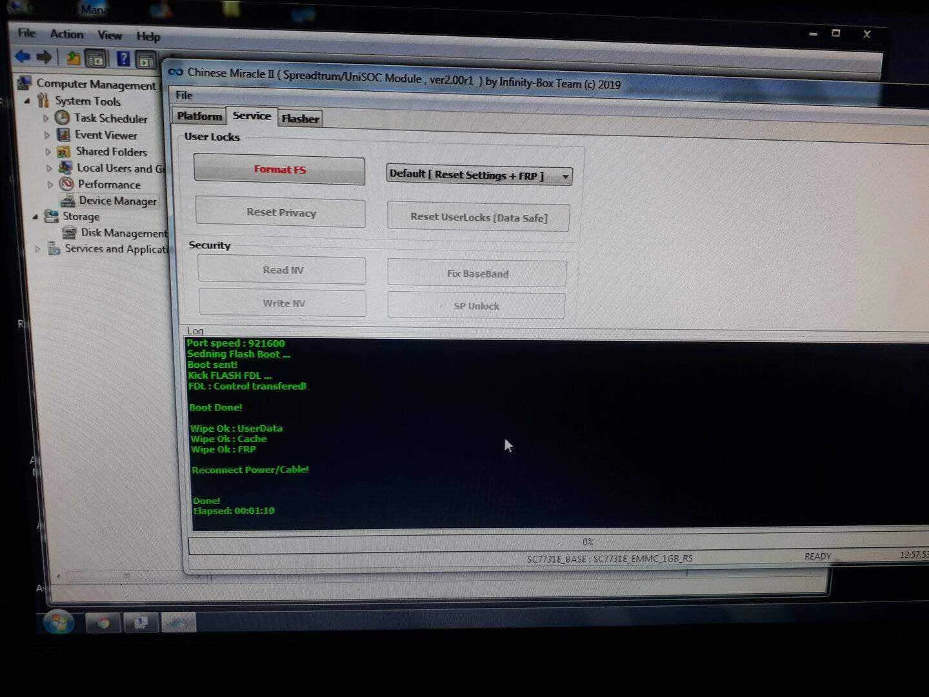This screenshot has height=697, width=929.
Task: Open the File menu in Chinese Miracle II
Action: tap(184, 95)
